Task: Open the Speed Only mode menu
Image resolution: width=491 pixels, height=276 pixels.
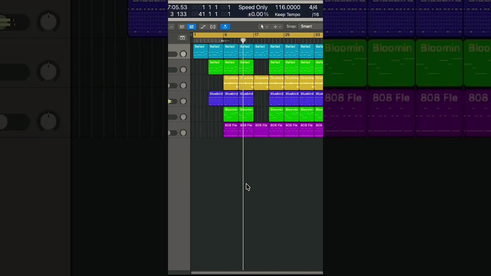Action: [x=253, y=7]
